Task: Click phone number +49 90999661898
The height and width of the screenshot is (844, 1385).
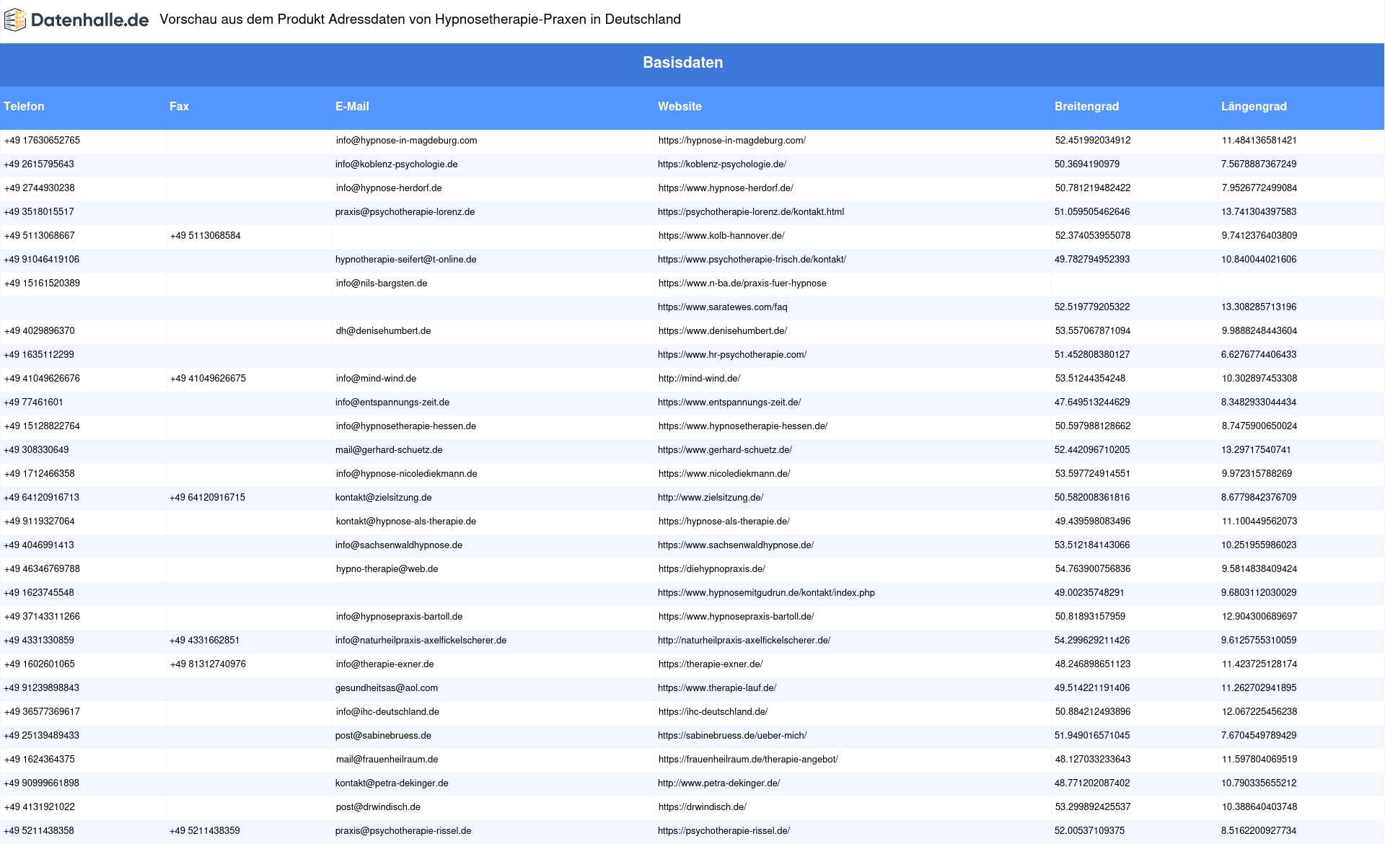Action: coord(41,783)
